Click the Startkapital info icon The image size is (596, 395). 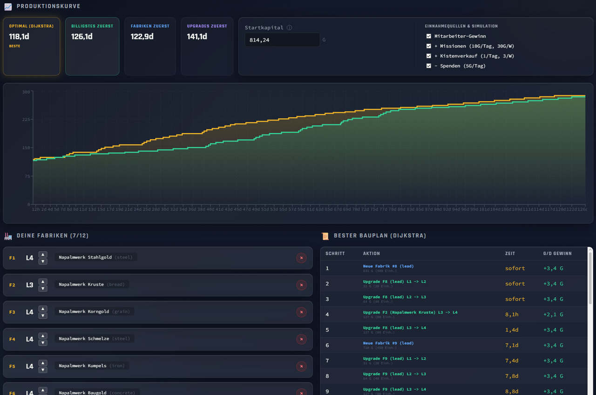click(x=289, y=27)
